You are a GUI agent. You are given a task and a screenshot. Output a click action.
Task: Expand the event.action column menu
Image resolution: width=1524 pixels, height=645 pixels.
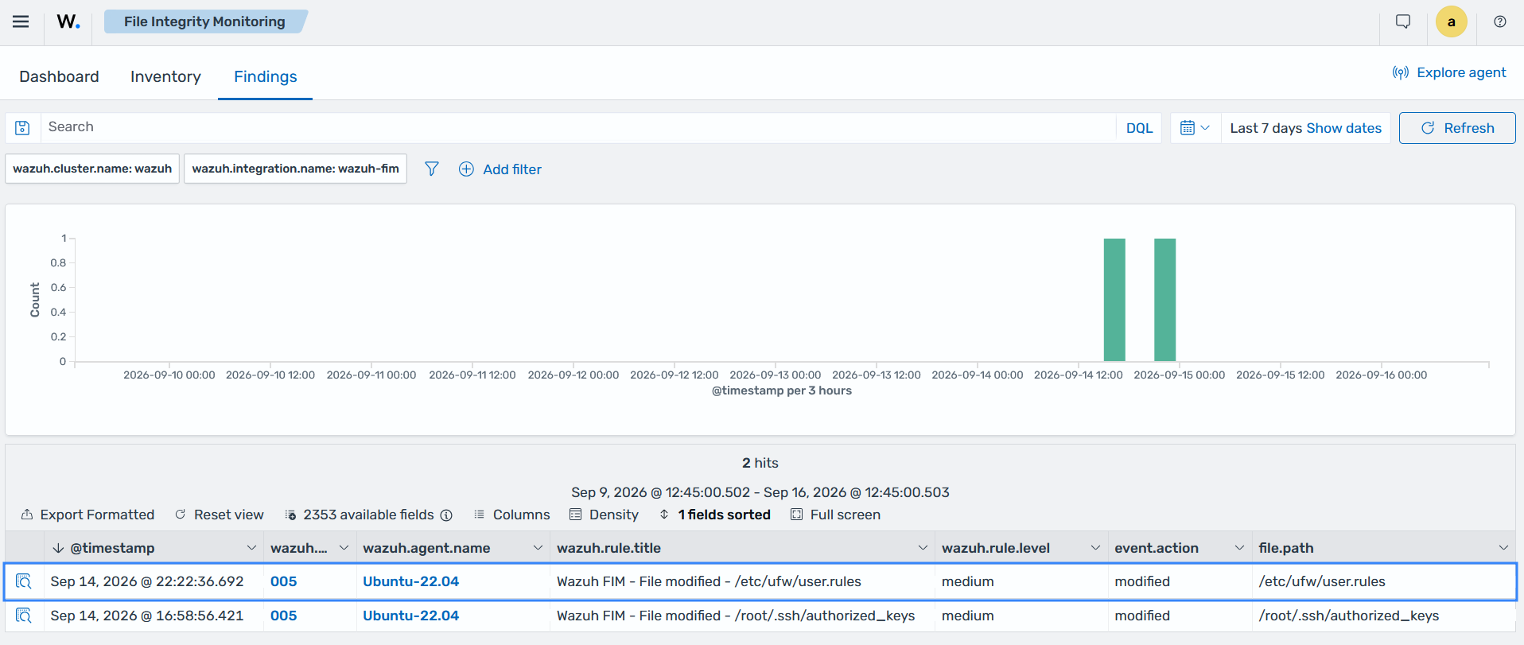click(1239, 548)
